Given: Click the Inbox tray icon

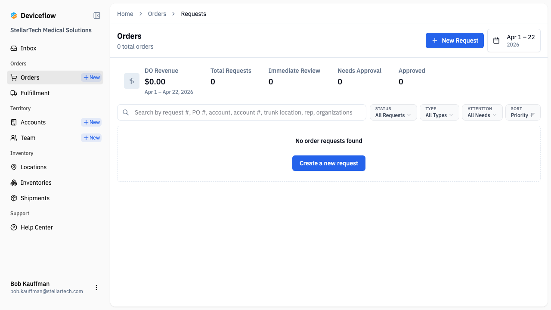Looking at the screenshot, I should coord(14,48).
